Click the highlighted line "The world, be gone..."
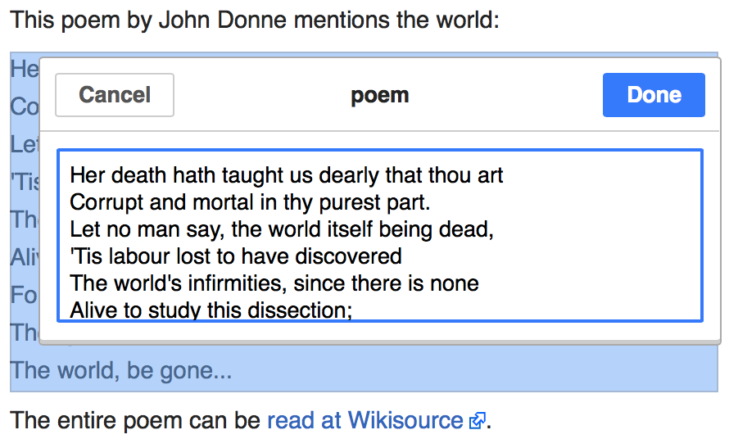The width and height of the screenshot is (729, 439). [121, 370]
